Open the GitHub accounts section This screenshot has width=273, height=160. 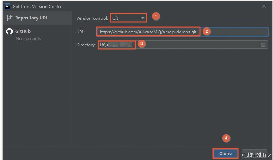[37, 35]
